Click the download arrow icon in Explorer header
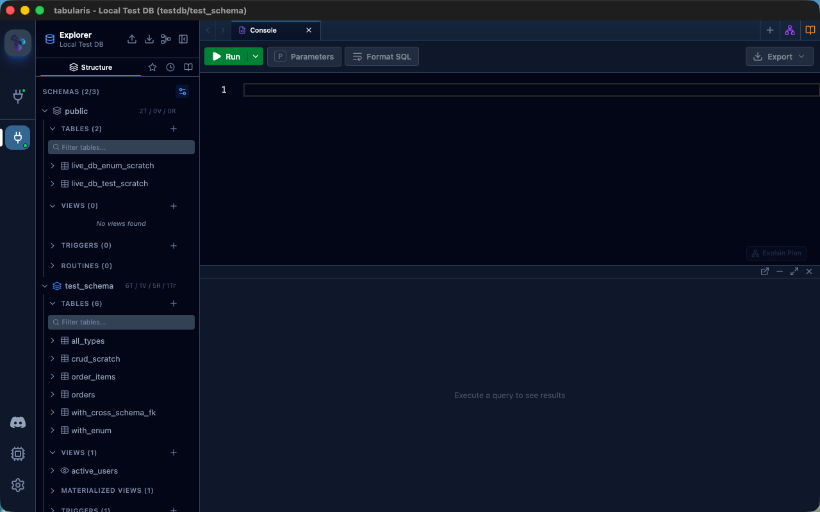 [x=149, y=39]
